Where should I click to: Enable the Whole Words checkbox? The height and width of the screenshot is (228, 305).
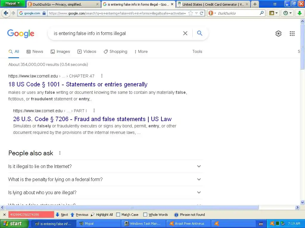pos(145,215)
